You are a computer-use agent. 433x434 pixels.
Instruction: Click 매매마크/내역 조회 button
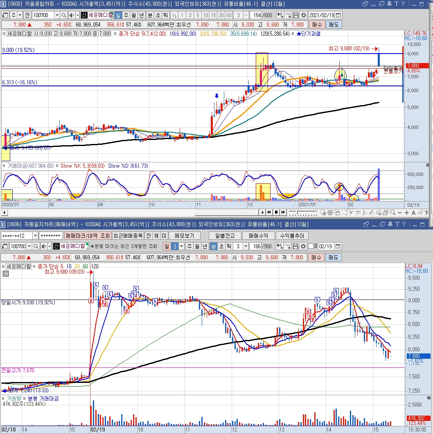coord(88,236)
